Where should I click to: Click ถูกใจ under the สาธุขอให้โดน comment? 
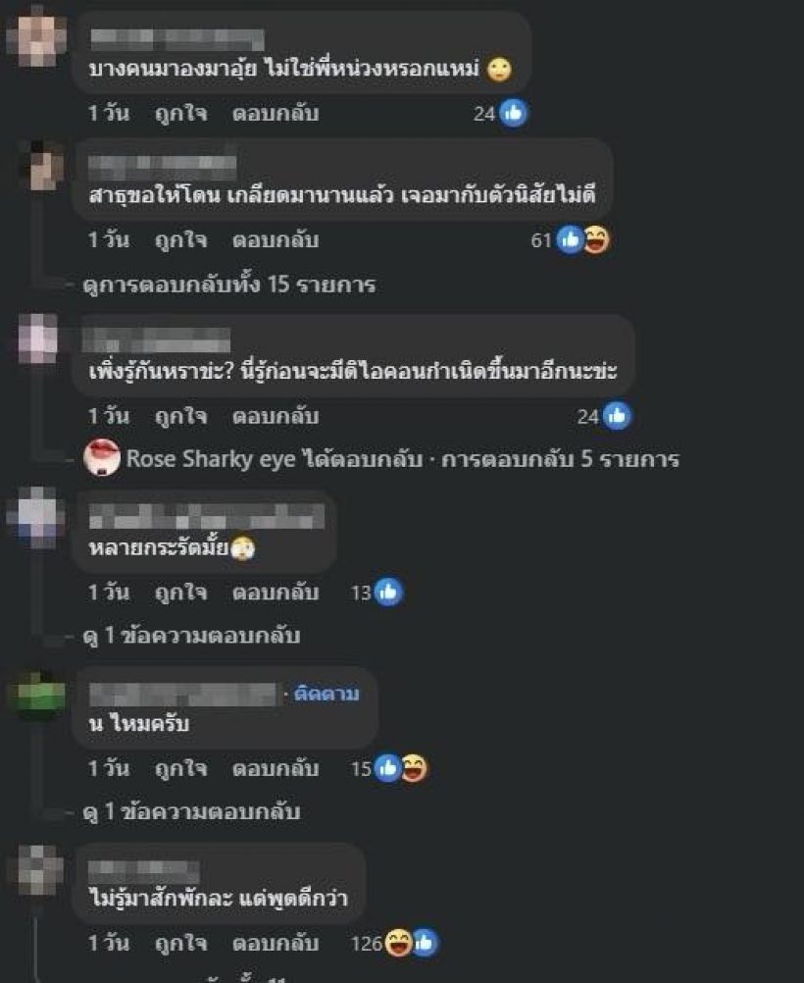pyautogui.click(x=181, y=240)
